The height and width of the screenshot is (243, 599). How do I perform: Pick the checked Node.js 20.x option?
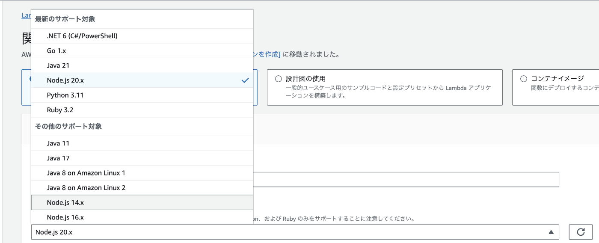tap(142, 80)
